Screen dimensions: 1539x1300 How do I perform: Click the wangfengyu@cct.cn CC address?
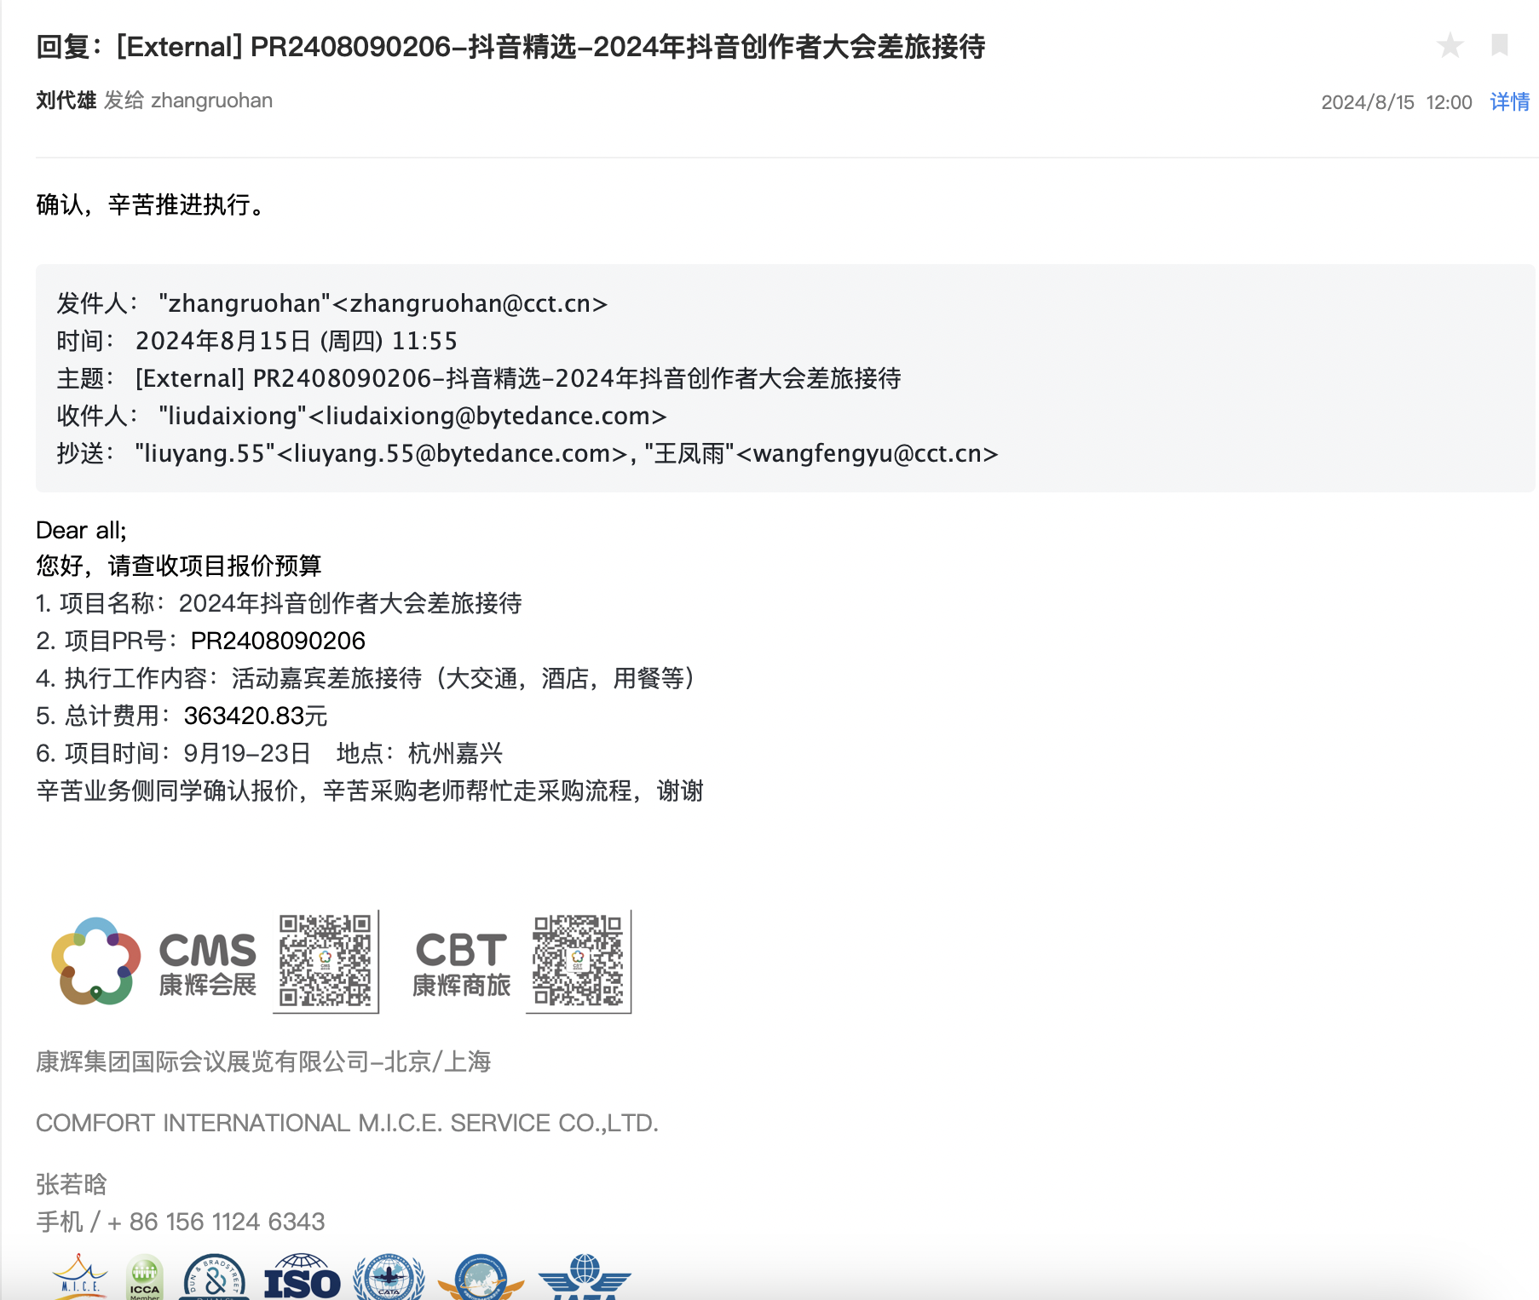(x=867, y=454)
